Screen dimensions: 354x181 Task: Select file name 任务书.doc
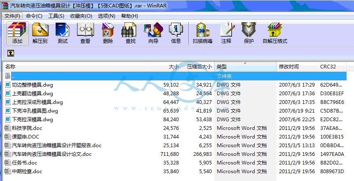(25, 163)
